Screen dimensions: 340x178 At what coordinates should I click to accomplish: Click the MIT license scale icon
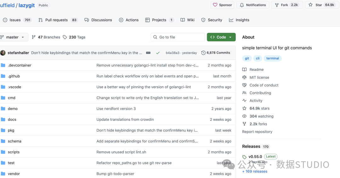pos(244,77)
